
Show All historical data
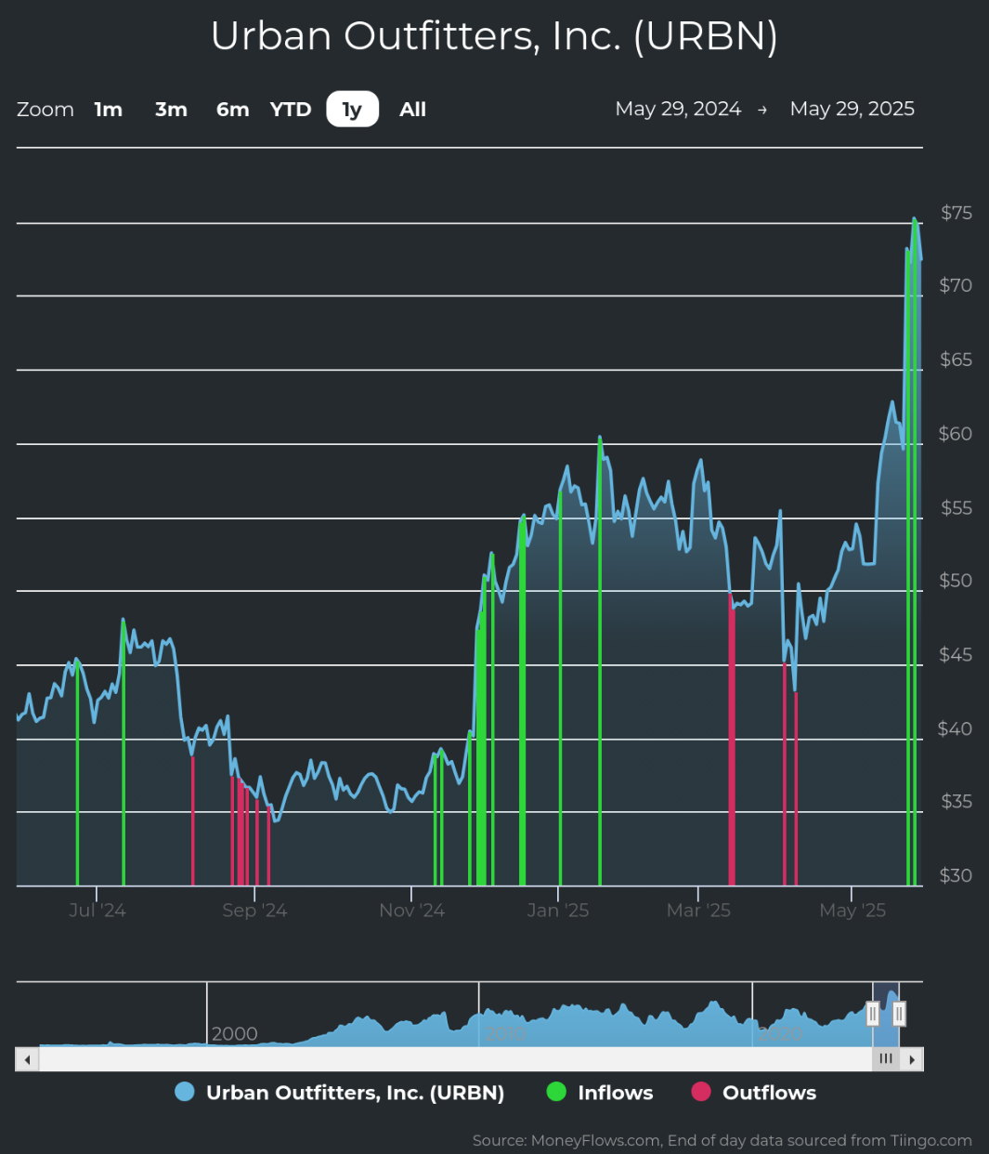pos(412,110)
